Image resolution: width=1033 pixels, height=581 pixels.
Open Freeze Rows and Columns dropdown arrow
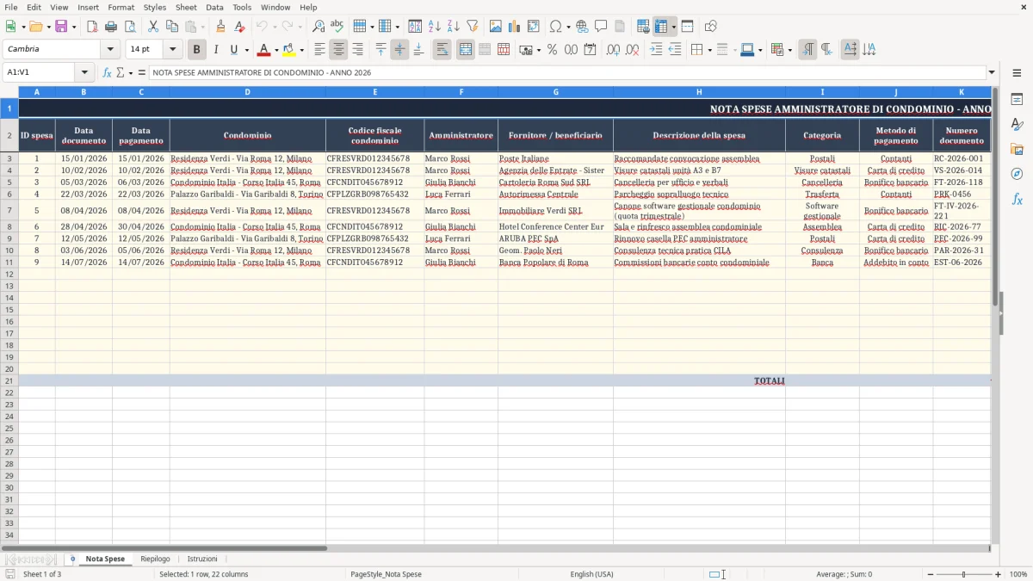click(x=674, y=27)
